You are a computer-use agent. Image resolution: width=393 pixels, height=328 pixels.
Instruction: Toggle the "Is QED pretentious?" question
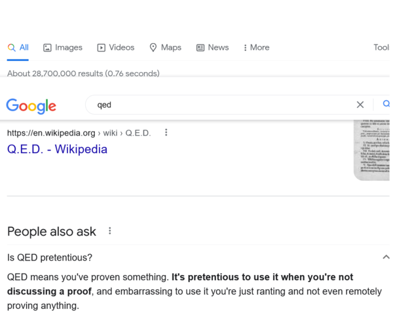pos(50,257)
